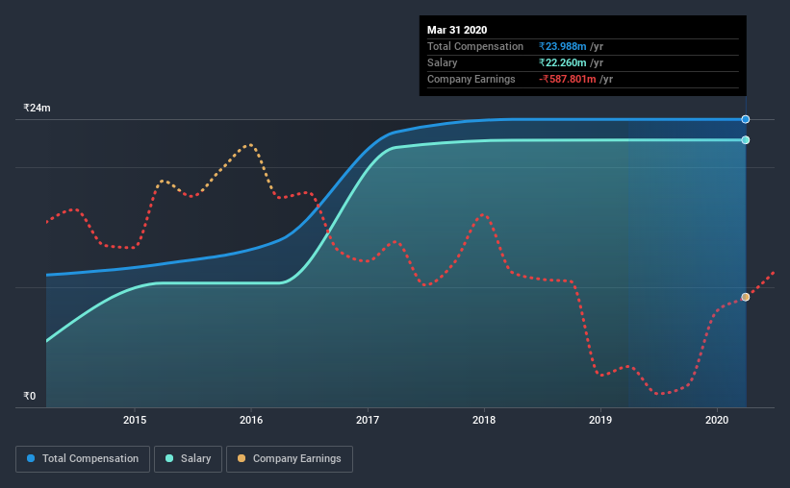Click the 2020 x-axis label
This screenshot has height=488, width=790.
pyautogui.click(x=717, y=420)
